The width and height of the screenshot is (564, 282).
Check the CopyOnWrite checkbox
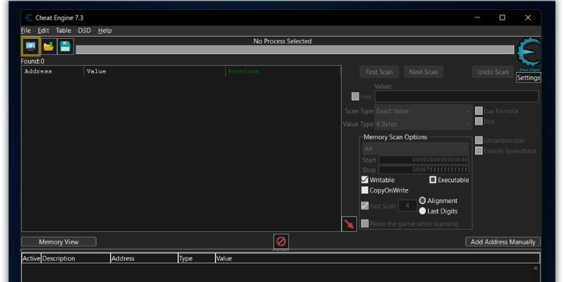(x=364, y=190)
